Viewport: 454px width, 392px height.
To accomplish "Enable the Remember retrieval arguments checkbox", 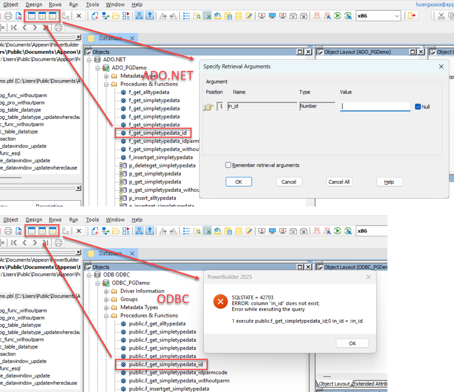I will (228, 165).
